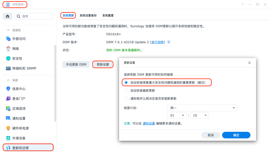
Task: Click the 外接设备 icon
Action: (8, 138)
